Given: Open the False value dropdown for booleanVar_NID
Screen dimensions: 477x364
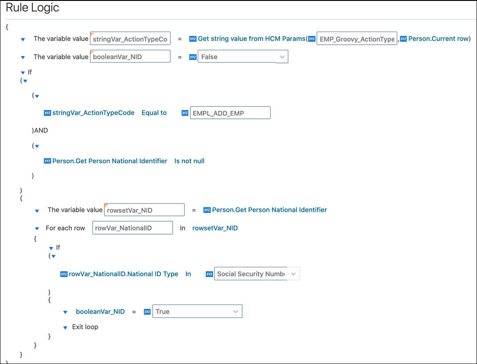Looking at the screenshot, I should (x=282, y=57).
